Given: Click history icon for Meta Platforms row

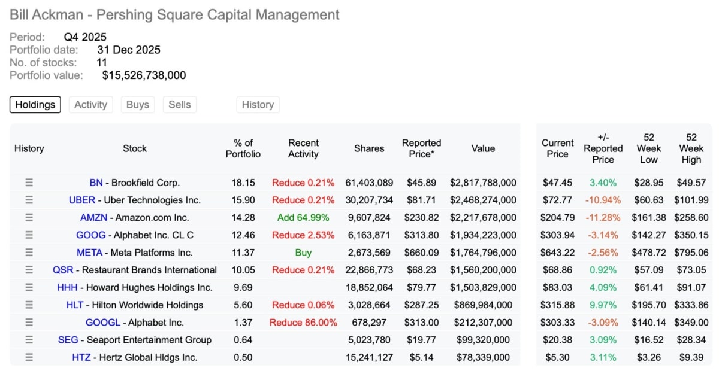Looking at the screenshot, I should coord(29,253).
